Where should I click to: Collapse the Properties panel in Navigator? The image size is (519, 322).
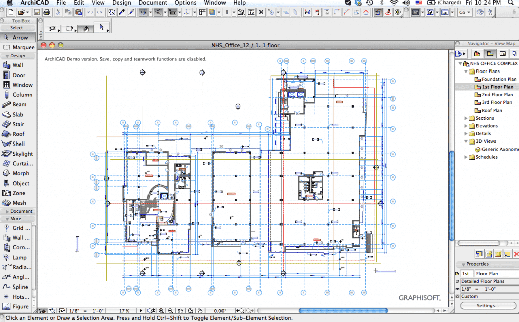point(463,264)
